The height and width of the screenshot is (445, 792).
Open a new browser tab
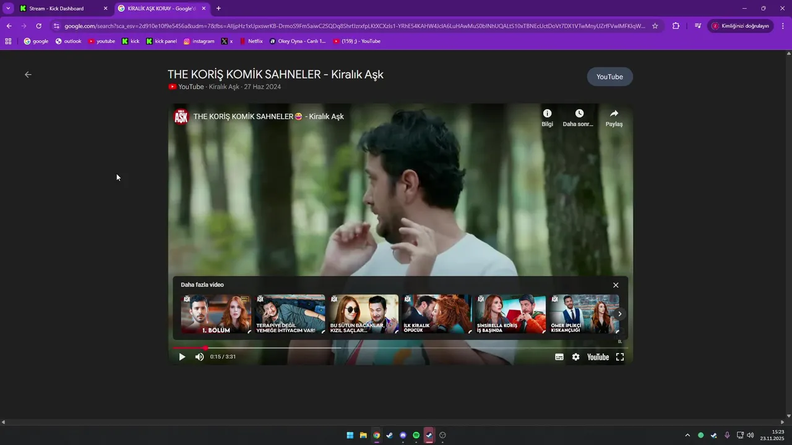click(218, 9)
